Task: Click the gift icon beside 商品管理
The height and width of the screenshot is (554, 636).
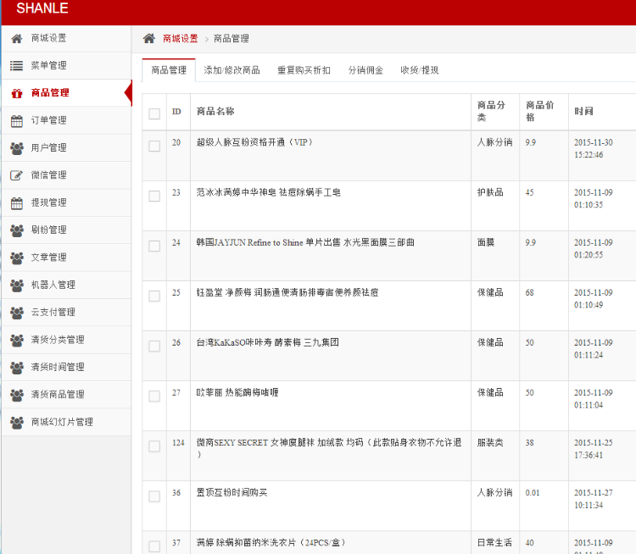Action: click(x=17, y=93)
